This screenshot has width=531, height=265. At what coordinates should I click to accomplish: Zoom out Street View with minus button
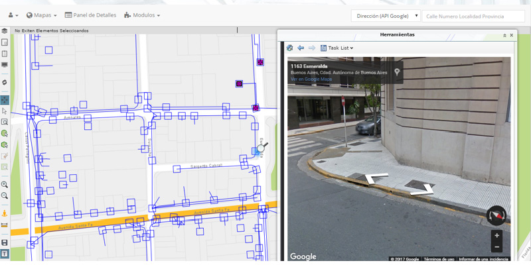click(496, 246)
